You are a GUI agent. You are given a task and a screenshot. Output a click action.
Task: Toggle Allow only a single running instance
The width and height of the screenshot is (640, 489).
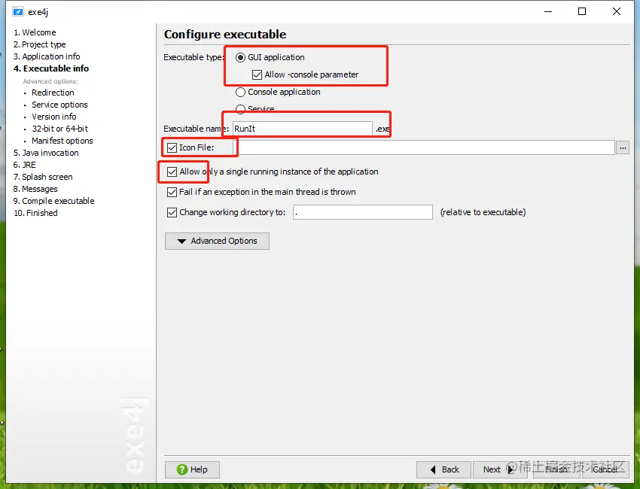[172, 172]
